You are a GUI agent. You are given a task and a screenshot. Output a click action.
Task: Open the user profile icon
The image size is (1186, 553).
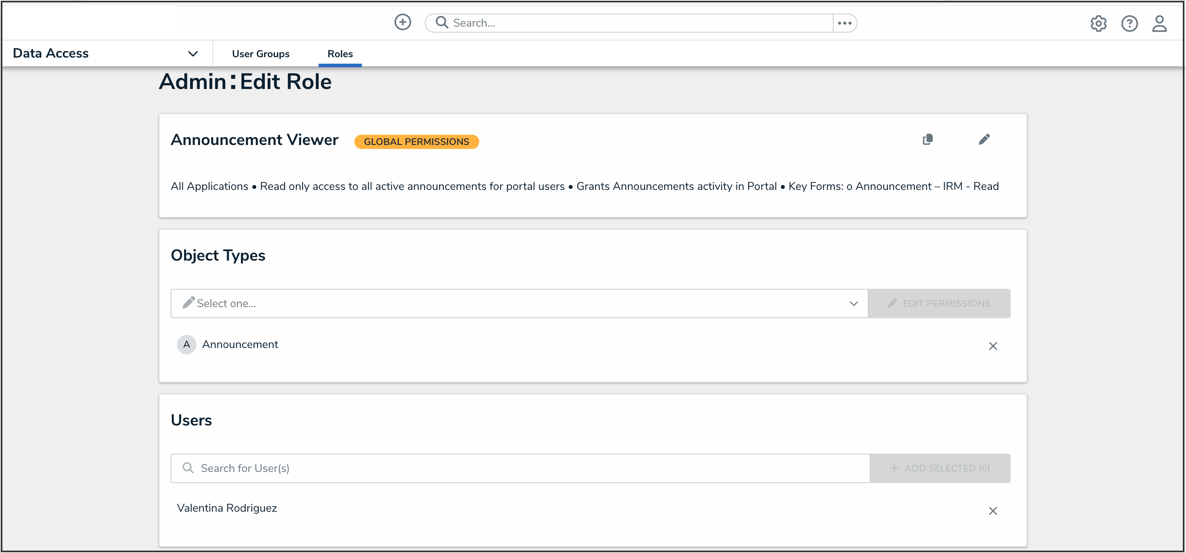(1159, 23)
